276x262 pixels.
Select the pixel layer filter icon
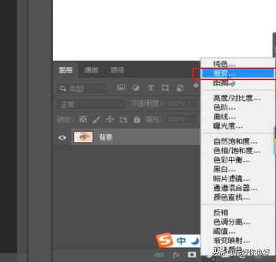[x=121, y=88]
